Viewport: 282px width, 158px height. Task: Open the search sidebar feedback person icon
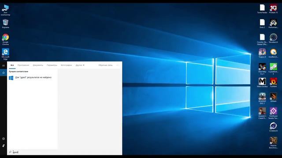(x=4, y=146)
